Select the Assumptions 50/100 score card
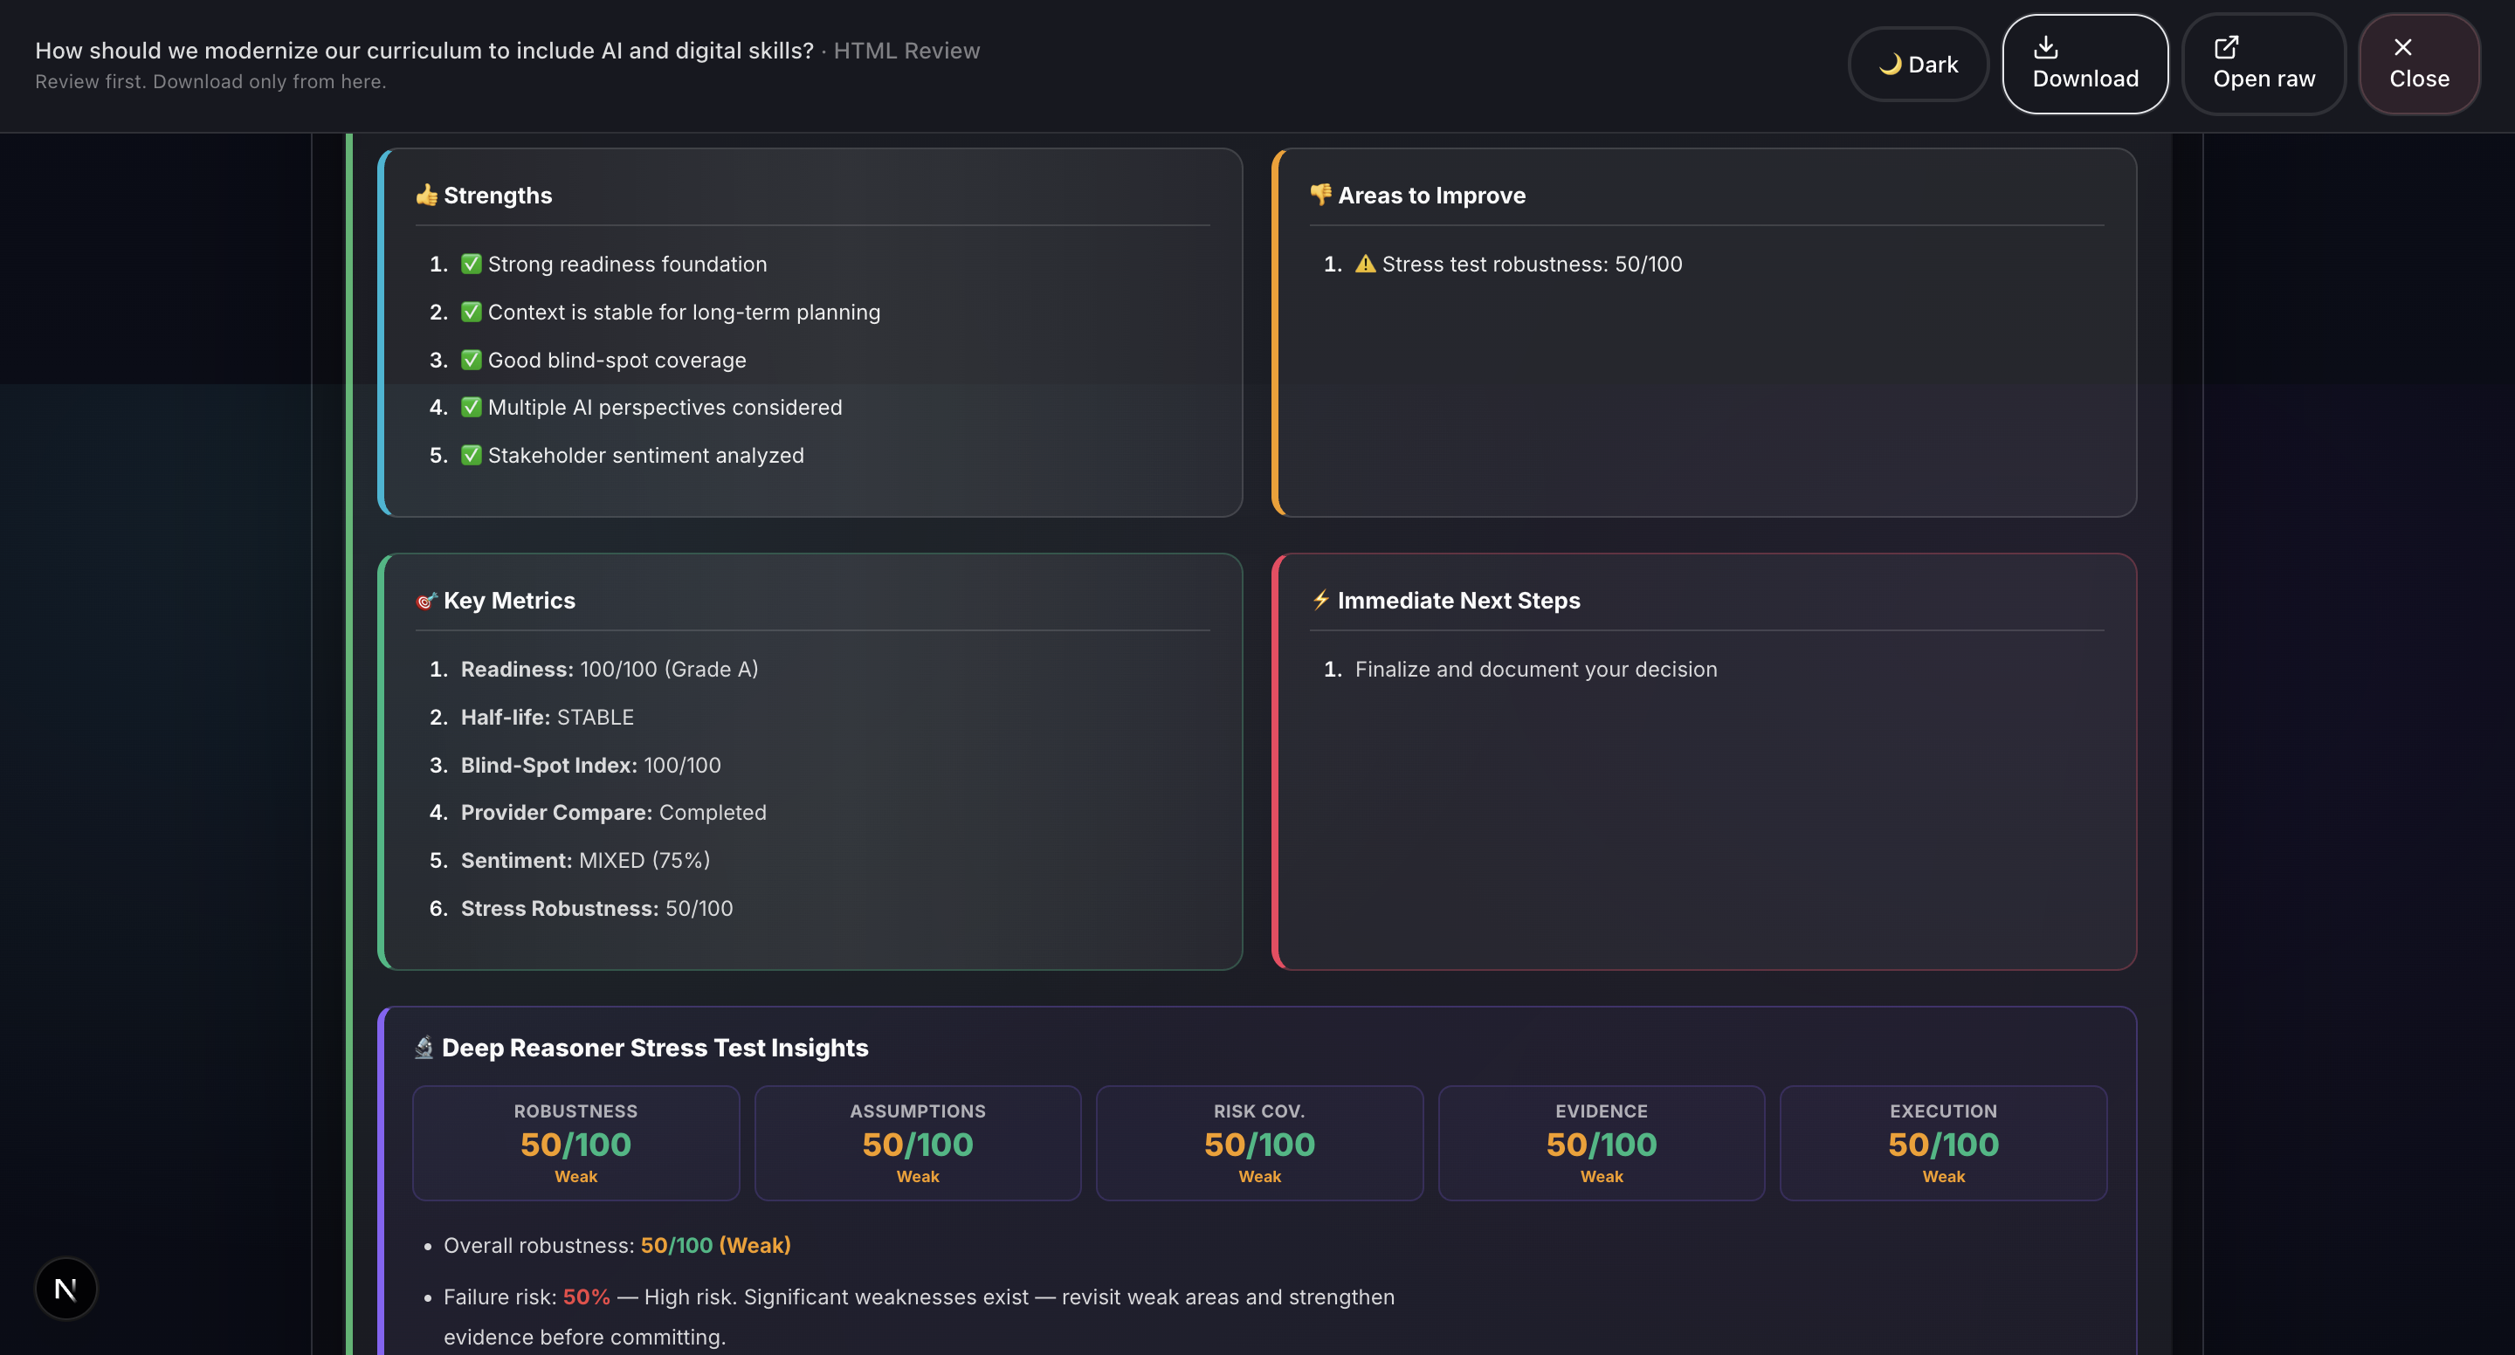Viewport: 2515px width, 1355px height. pos(917,1143)
